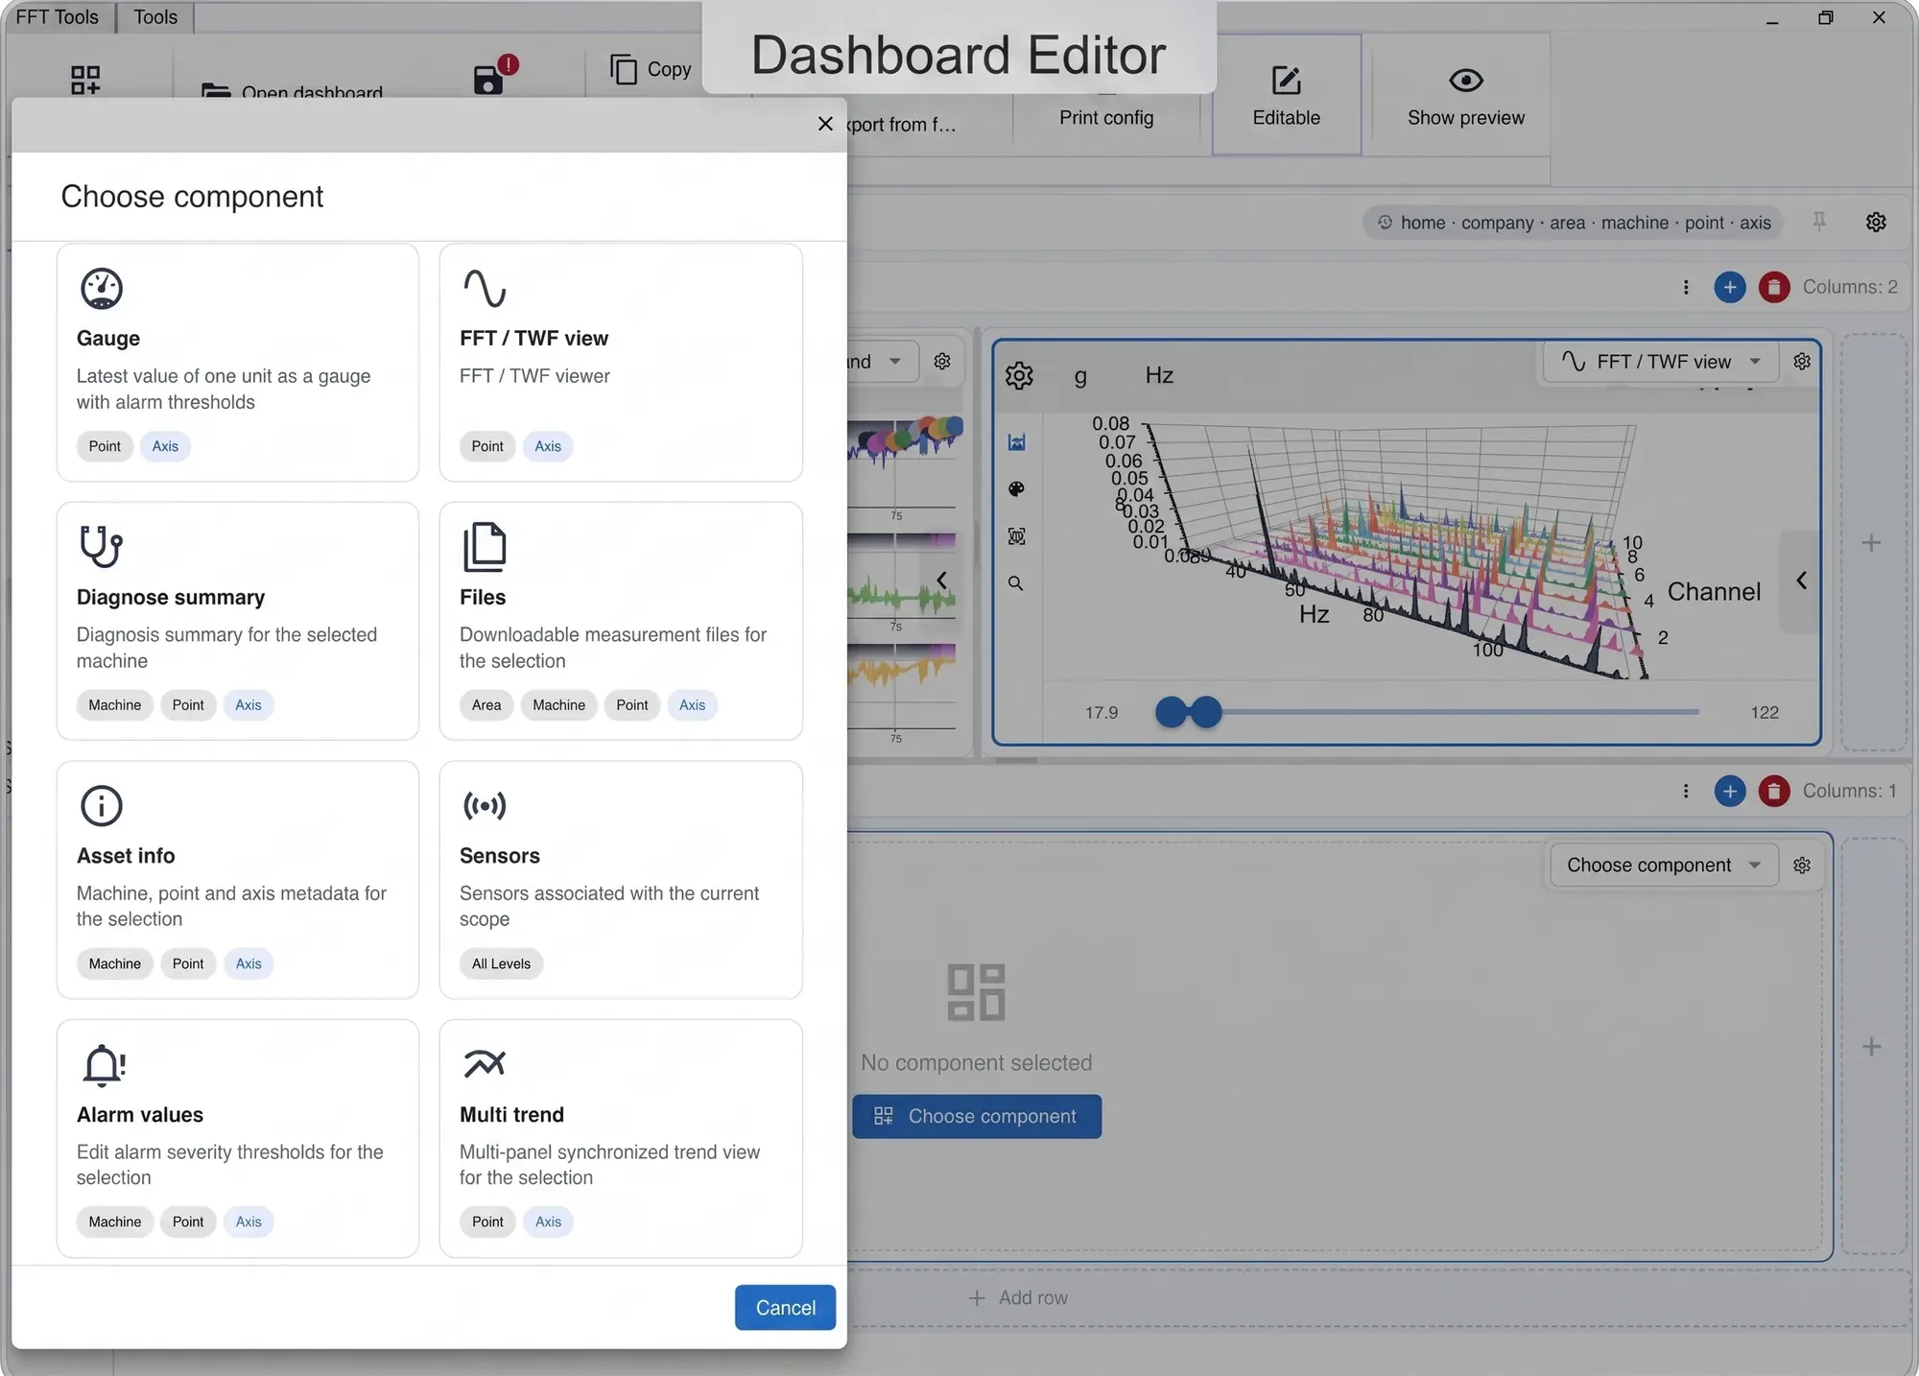This screenshot has height=1376, width=1919.
Task: Add column to the Columns: 1 row
Action: 1730,791
